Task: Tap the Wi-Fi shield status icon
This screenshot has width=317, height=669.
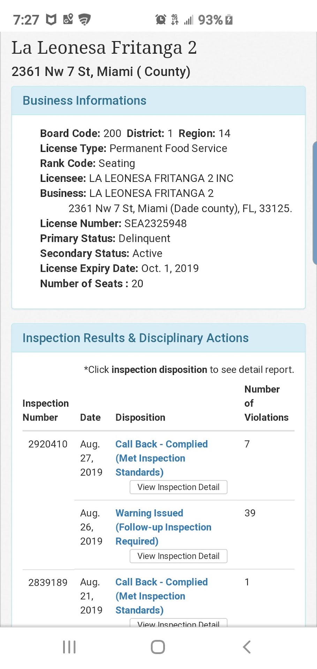Action: tap(84, 20)
